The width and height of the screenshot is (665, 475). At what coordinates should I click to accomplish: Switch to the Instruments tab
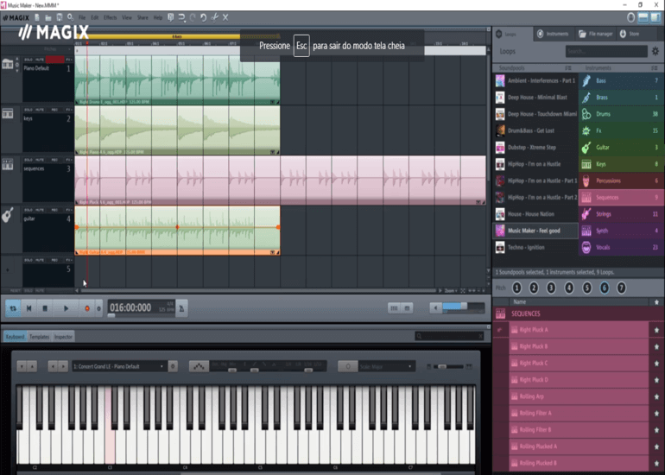(x=553, y=34)
